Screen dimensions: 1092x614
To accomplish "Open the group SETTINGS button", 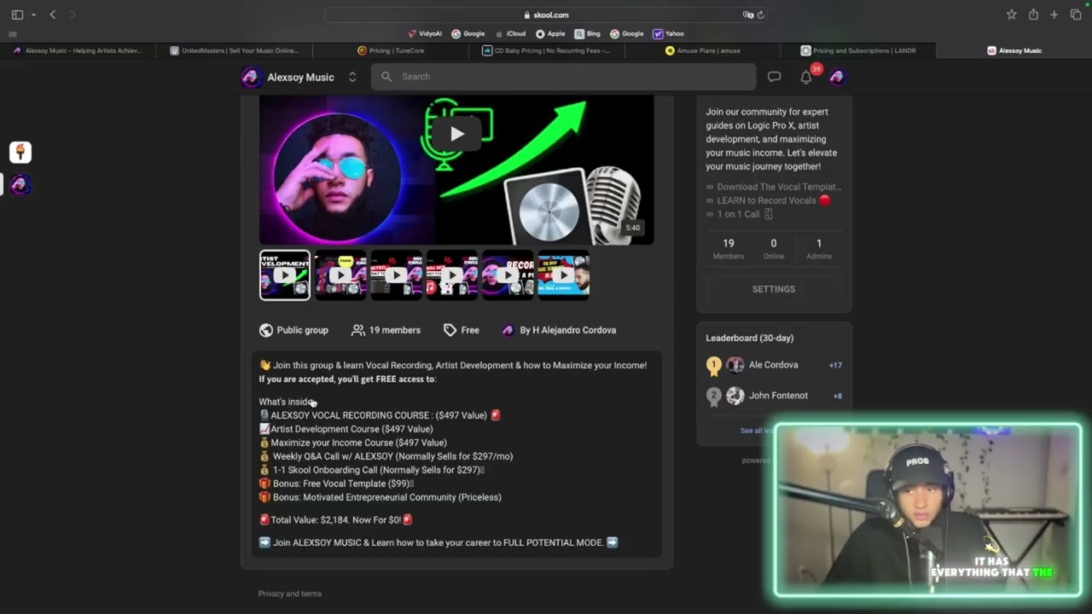I will 774,289.
